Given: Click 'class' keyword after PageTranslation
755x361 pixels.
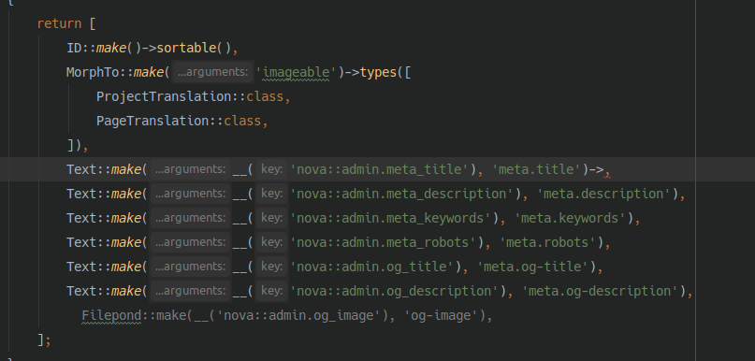Looking at the screenshot, I should (x=242, y=121).
